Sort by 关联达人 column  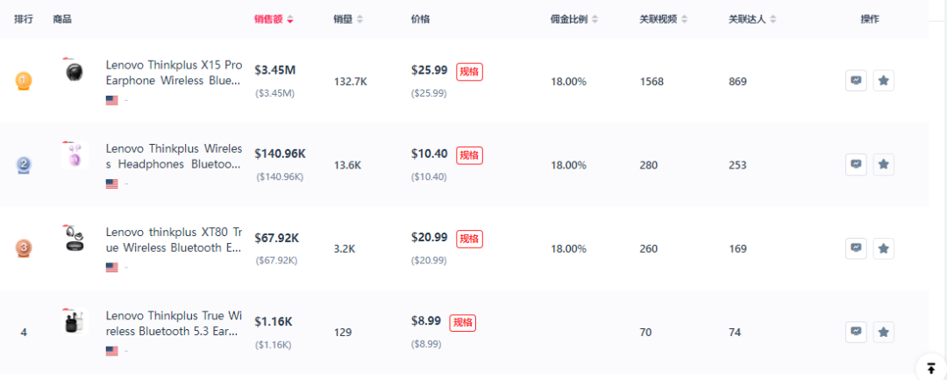(752, 19)
